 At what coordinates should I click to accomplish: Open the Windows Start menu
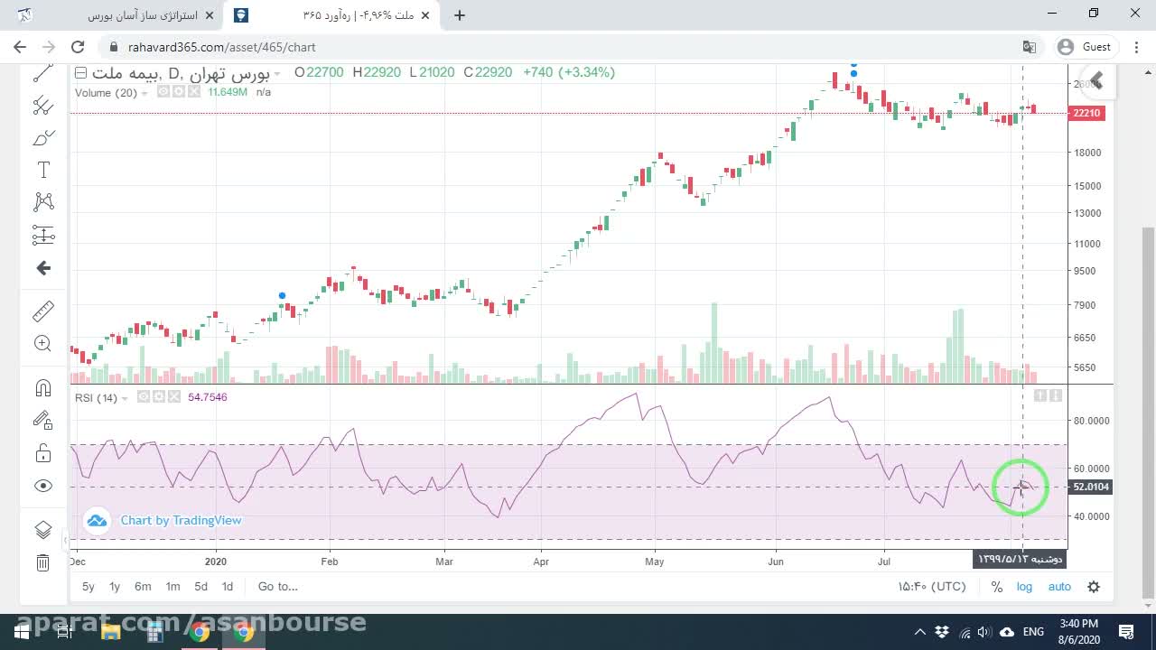[x=22, y=632]
